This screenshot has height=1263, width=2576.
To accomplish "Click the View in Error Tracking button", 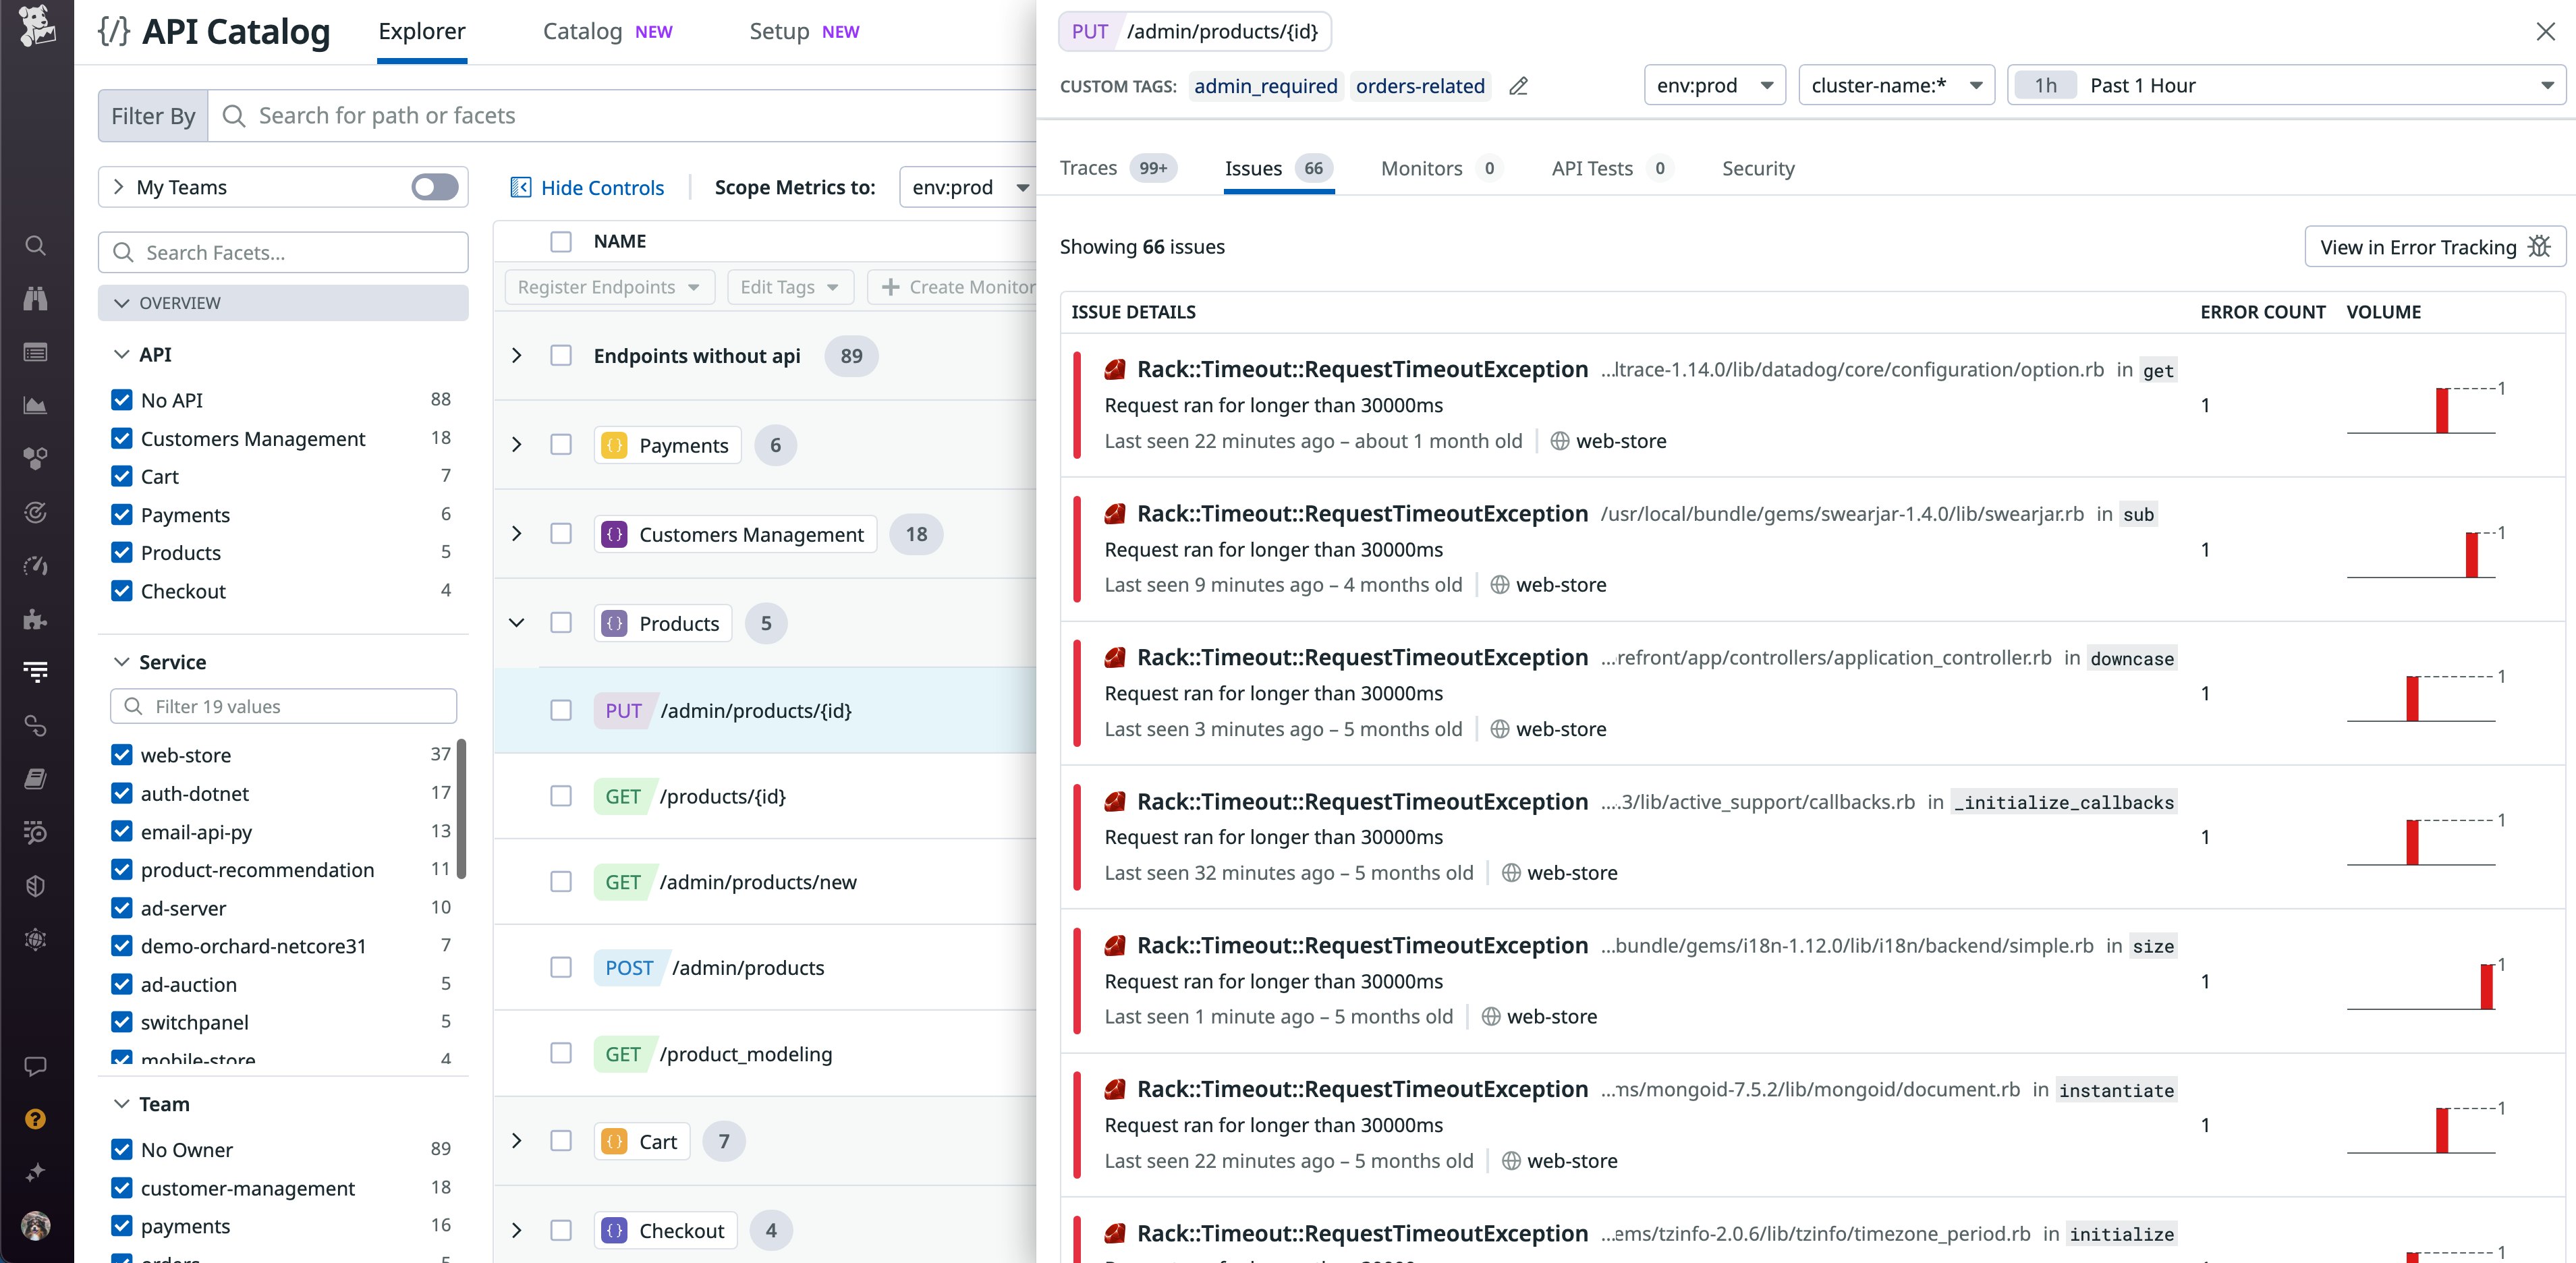I will (x=2434, y=247).
